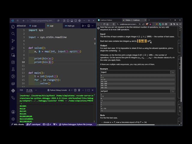Open editor More Actions ellipsis menu
This screenshot has width=192, height=144.
pos(93,26)
